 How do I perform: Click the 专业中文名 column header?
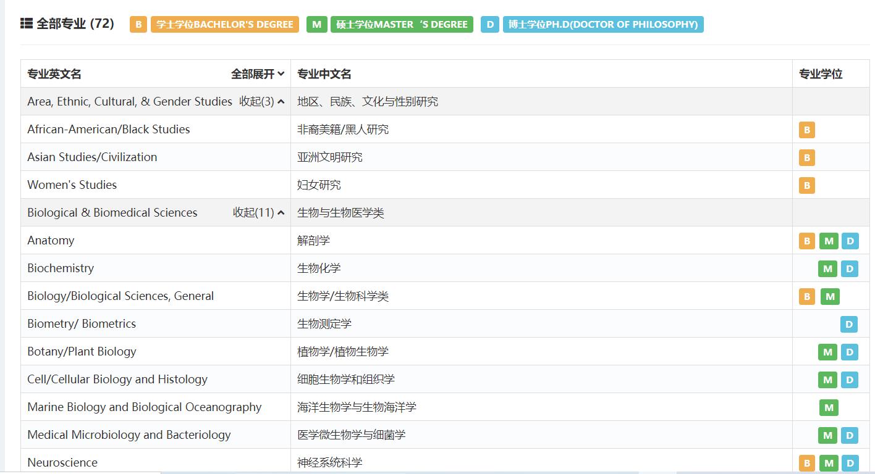tap(324, 74)
